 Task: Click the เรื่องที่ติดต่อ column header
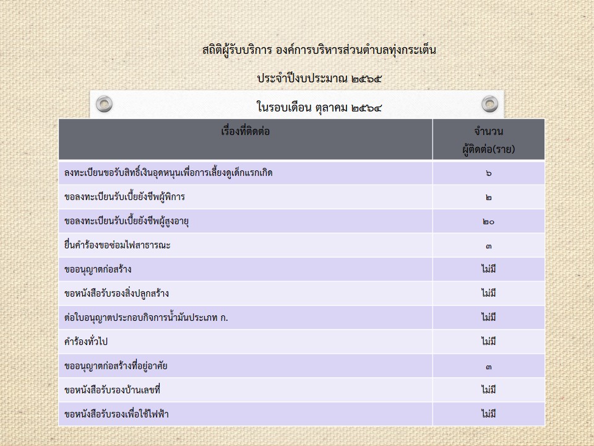click(x=245, y=131)
